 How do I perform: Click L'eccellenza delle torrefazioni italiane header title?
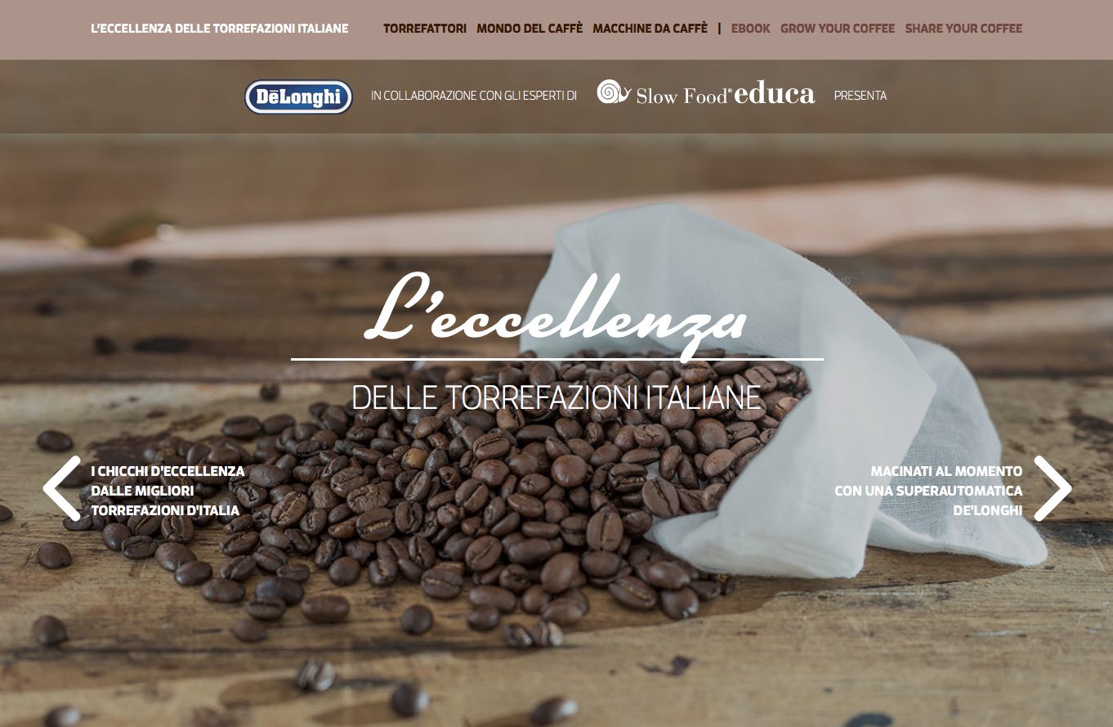[x=220, y=29]
